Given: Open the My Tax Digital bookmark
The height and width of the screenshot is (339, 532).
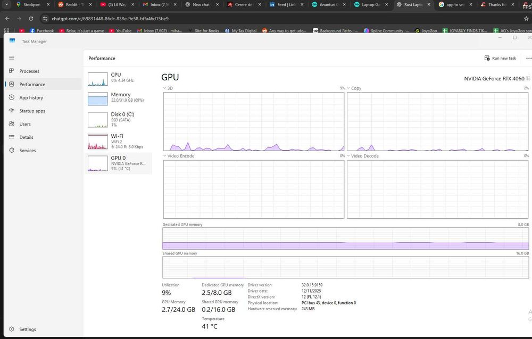Looking at the screenshot, I should tap(240, 30).
